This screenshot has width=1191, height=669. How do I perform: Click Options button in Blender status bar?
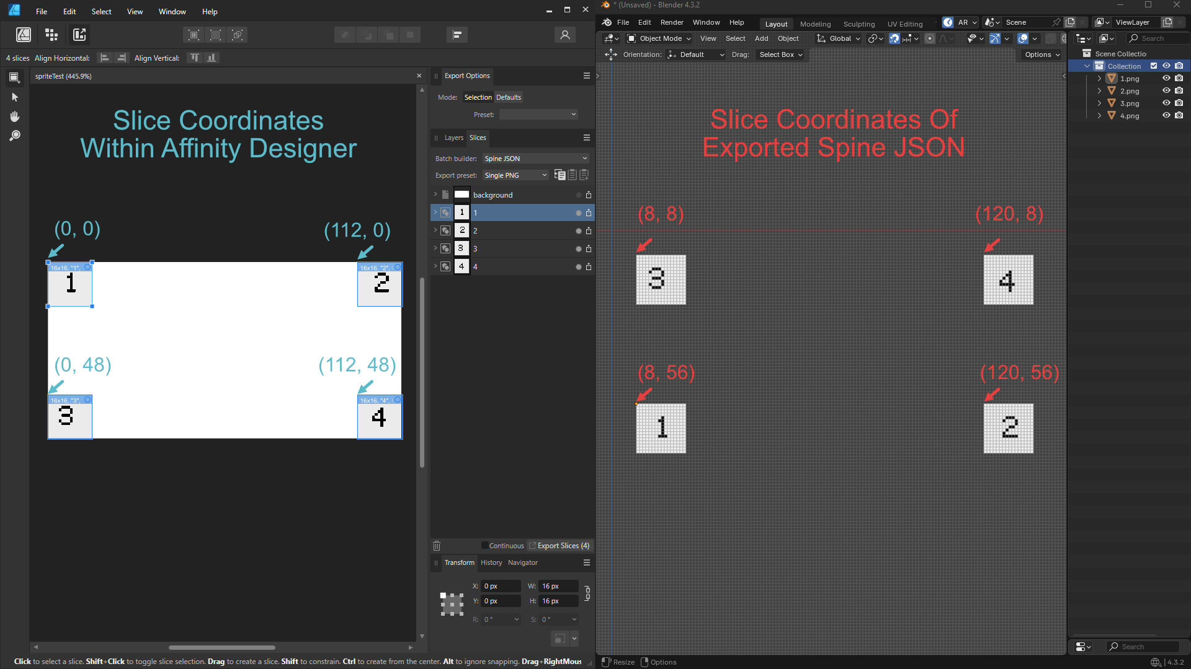coord(658,662)
